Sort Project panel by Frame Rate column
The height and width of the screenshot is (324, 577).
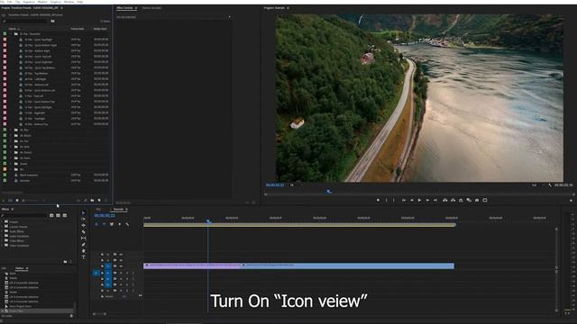tap(78, 29)
